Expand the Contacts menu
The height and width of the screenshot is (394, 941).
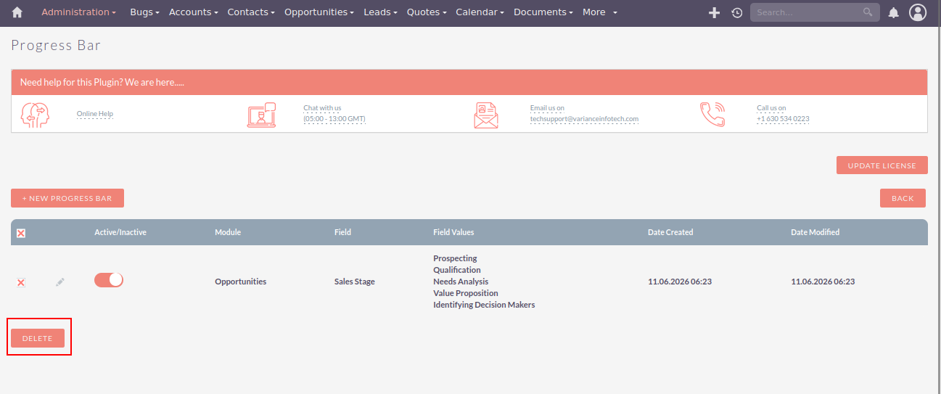pyautogui.click(x=251, y=12)
